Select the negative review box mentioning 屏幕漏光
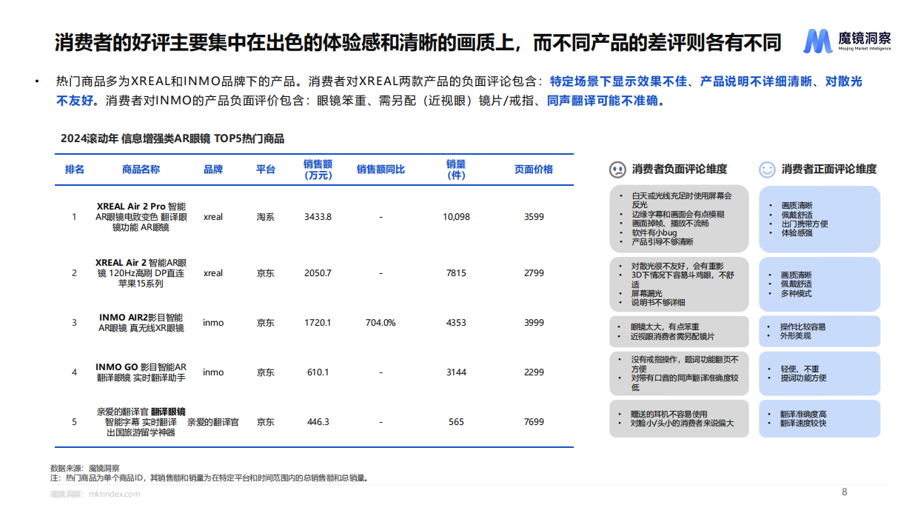The width and height of the screenshot is (918, 516). coord(679,284)
